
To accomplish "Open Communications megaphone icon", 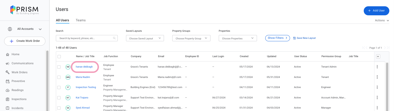I will [8, 63].
